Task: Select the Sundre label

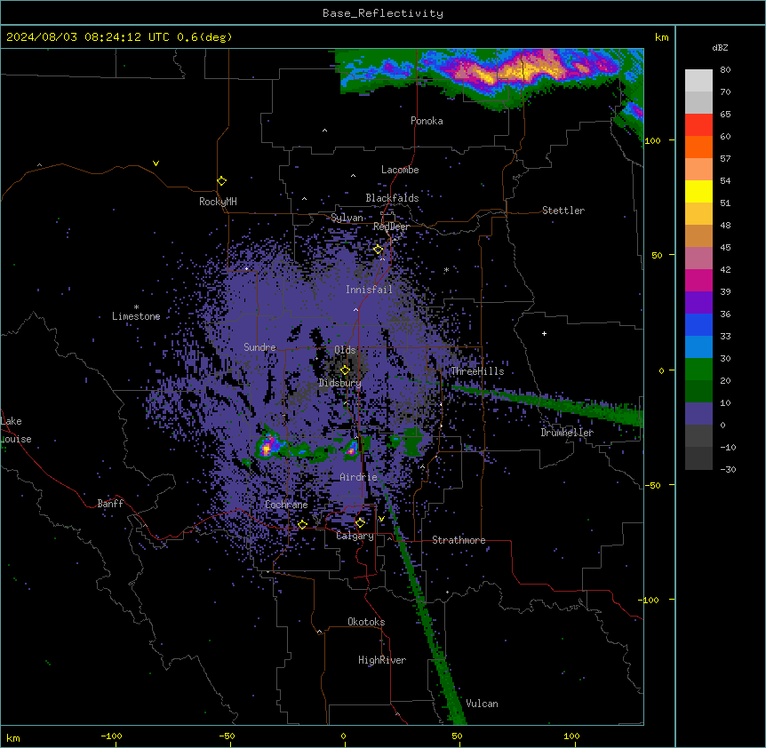Action: click(259, 347)
